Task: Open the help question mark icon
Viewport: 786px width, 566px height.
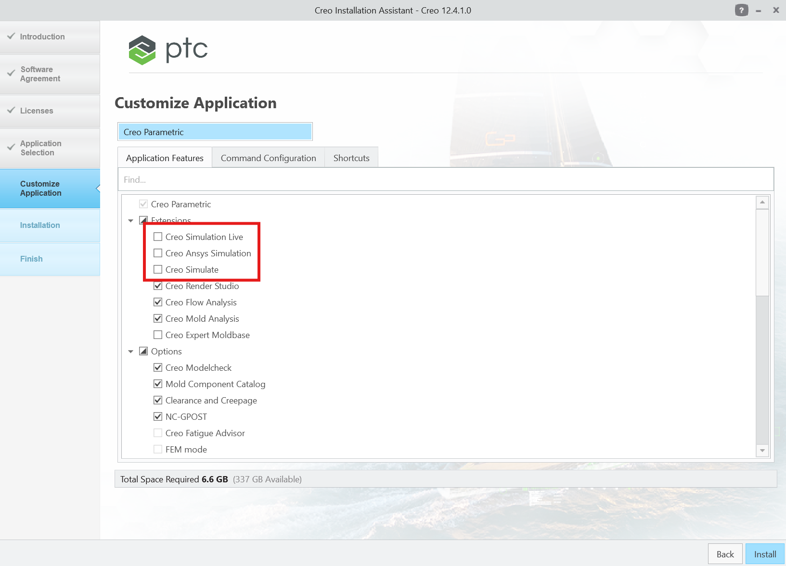Action: pyautogui.click(x=741, y=10)
